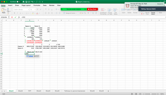Viewport: 166px width, 95px height.
Task: Click Stop Share button
Action: tap(92, 9)
